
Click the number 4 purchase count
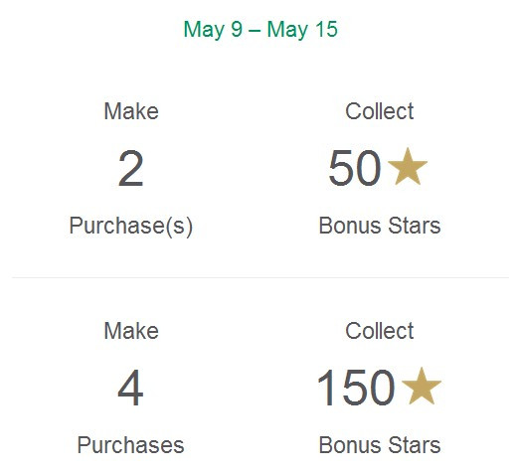click(130, 388)
